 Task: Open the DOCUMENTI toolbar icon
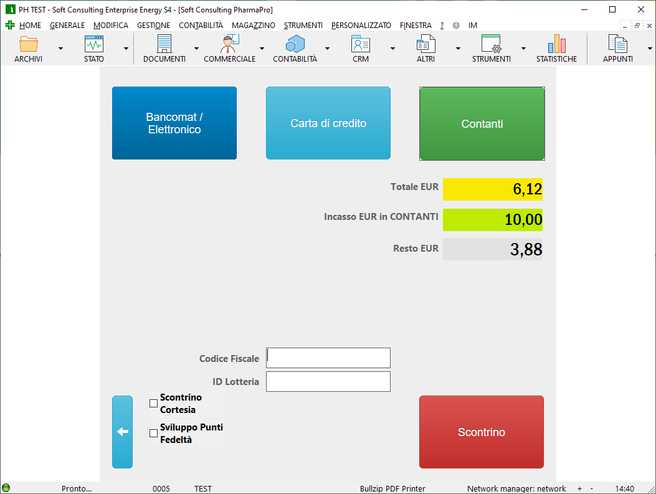pyautogui.click(x=164, y=44)
